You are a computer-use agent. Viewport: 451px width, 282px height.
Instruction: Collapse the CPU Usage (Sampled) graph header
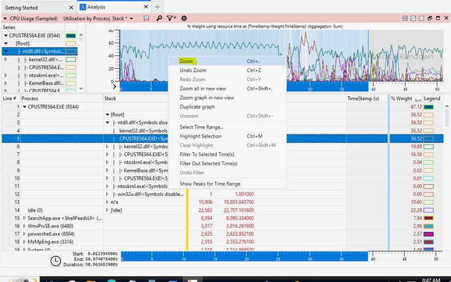(x=5, y=18)
